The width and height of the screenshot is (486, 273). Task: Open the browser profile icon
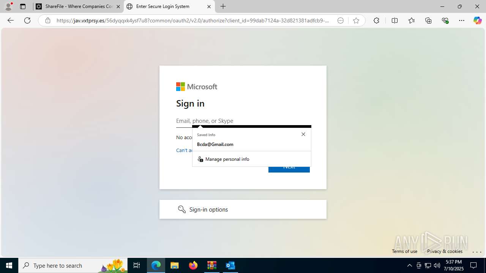(x=8, y=6)
